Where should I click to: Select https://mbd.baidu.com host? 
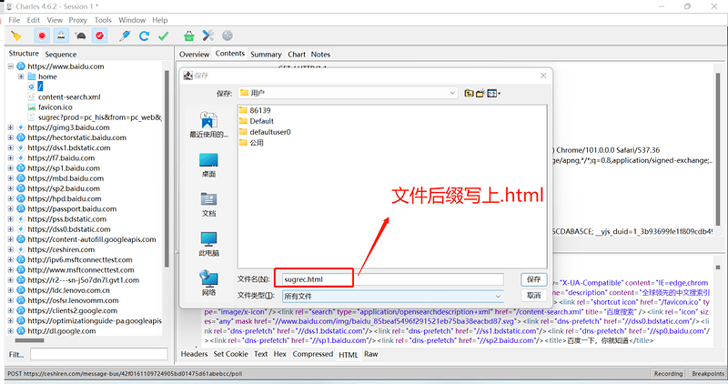(66, 178)
